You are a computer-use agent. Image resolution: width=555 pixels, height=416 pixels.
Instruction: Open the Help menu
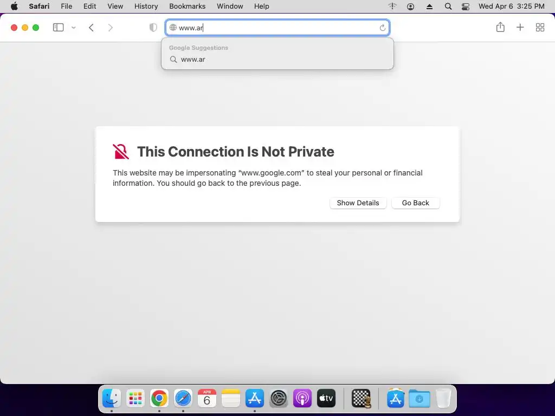(262, 6)
